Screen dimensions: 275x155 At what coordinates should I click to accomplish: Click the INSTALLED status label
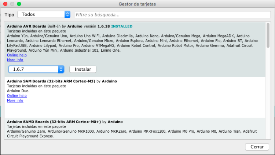pos(122,26)
